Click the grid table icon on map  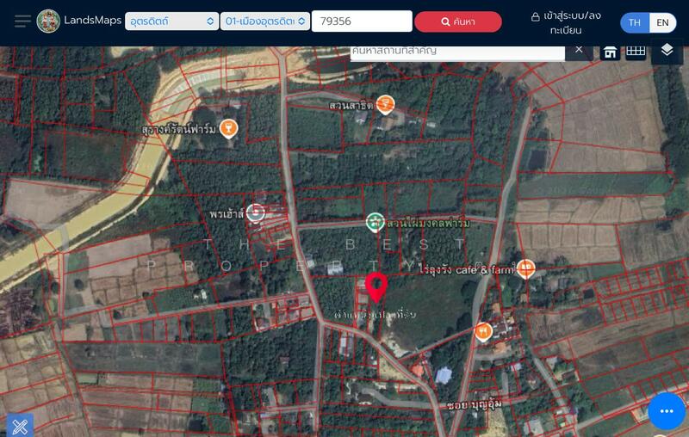636,51
